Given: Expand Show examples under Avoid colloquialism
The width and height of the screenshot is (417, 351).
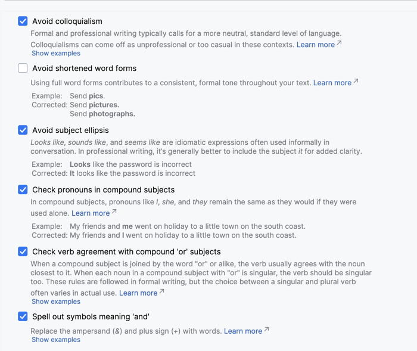Looking at the screenshot, I should tap(56, 53).
